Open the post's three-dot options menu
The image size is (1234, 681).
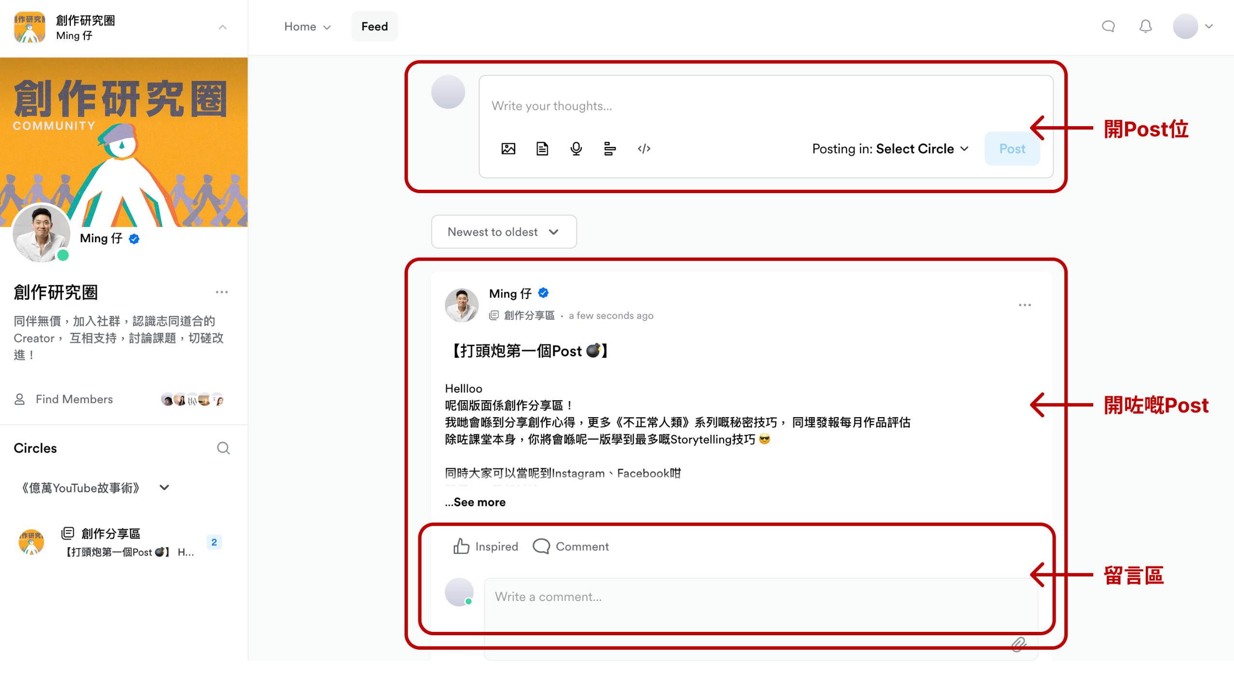coord(1024,305)
